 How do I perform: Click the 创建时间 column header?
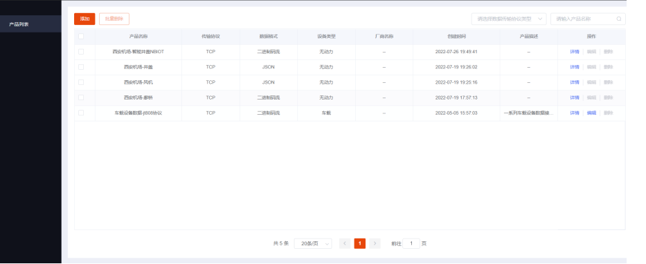456,37
